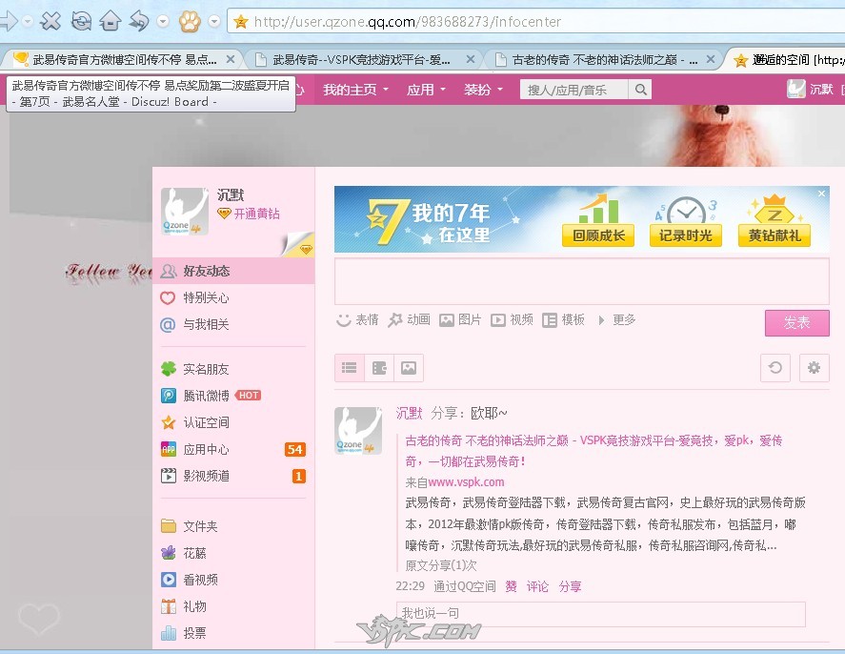Open 应用 dropdown menu
The height and width of the screenshot is (654, 845).
point(426,90)
